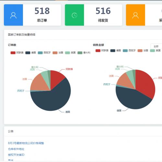This screenshot has width=162, height=162.
Task: Toggle 法国 legend swatch in 订单数 chart
Action: click(x=55, y=53)
